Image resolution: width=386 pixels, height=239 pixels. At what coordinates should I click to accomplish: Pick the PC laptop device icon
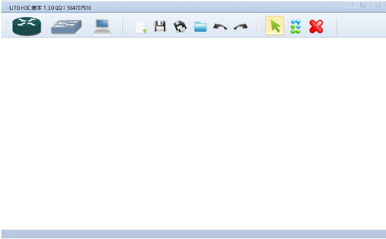[x=102, y=27]
